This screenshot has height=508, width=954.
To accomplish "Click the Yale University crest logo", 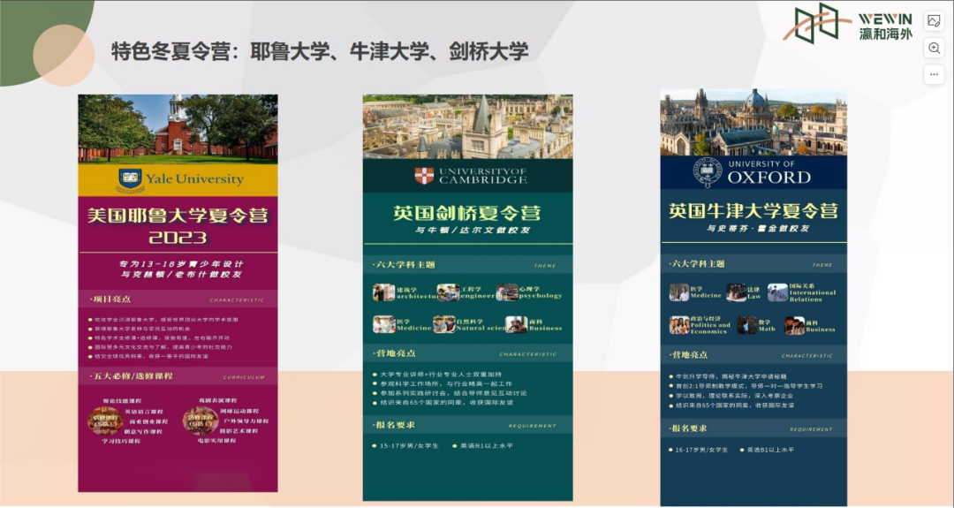I will tap(130, 181).
